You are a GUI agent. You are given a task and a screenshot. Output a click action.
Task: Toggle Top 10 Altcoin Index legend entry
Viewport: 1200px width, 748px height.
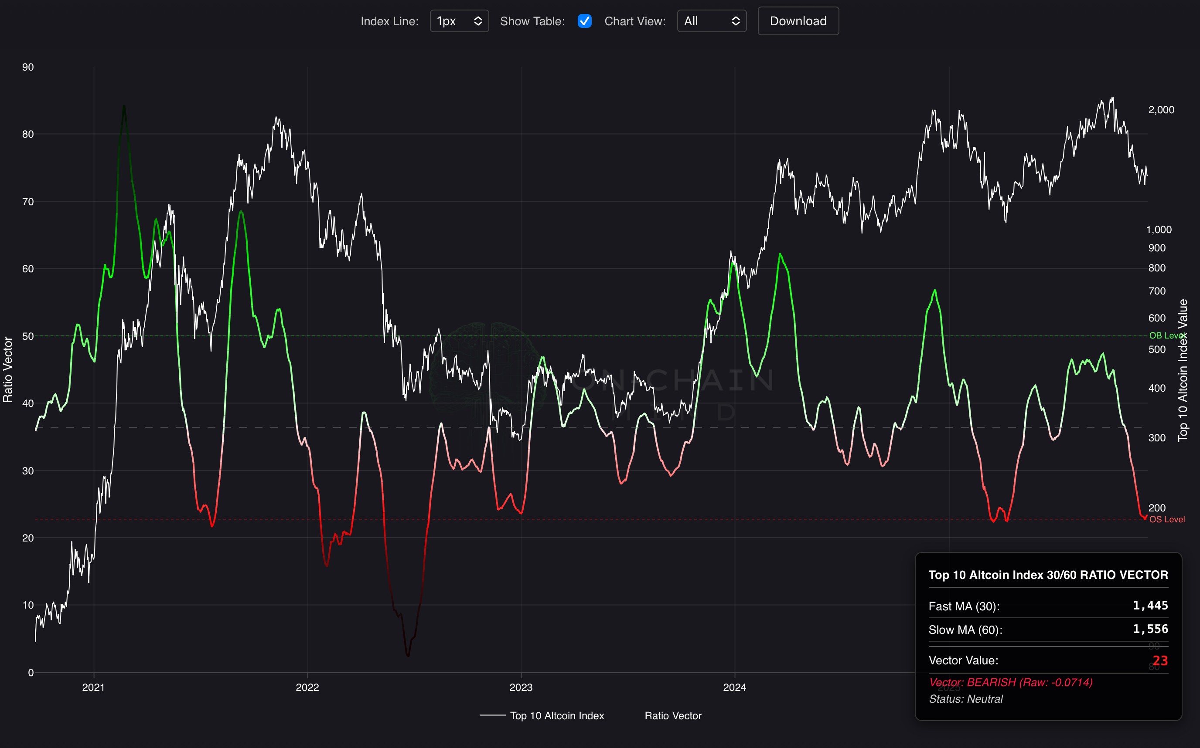(556, 715)
